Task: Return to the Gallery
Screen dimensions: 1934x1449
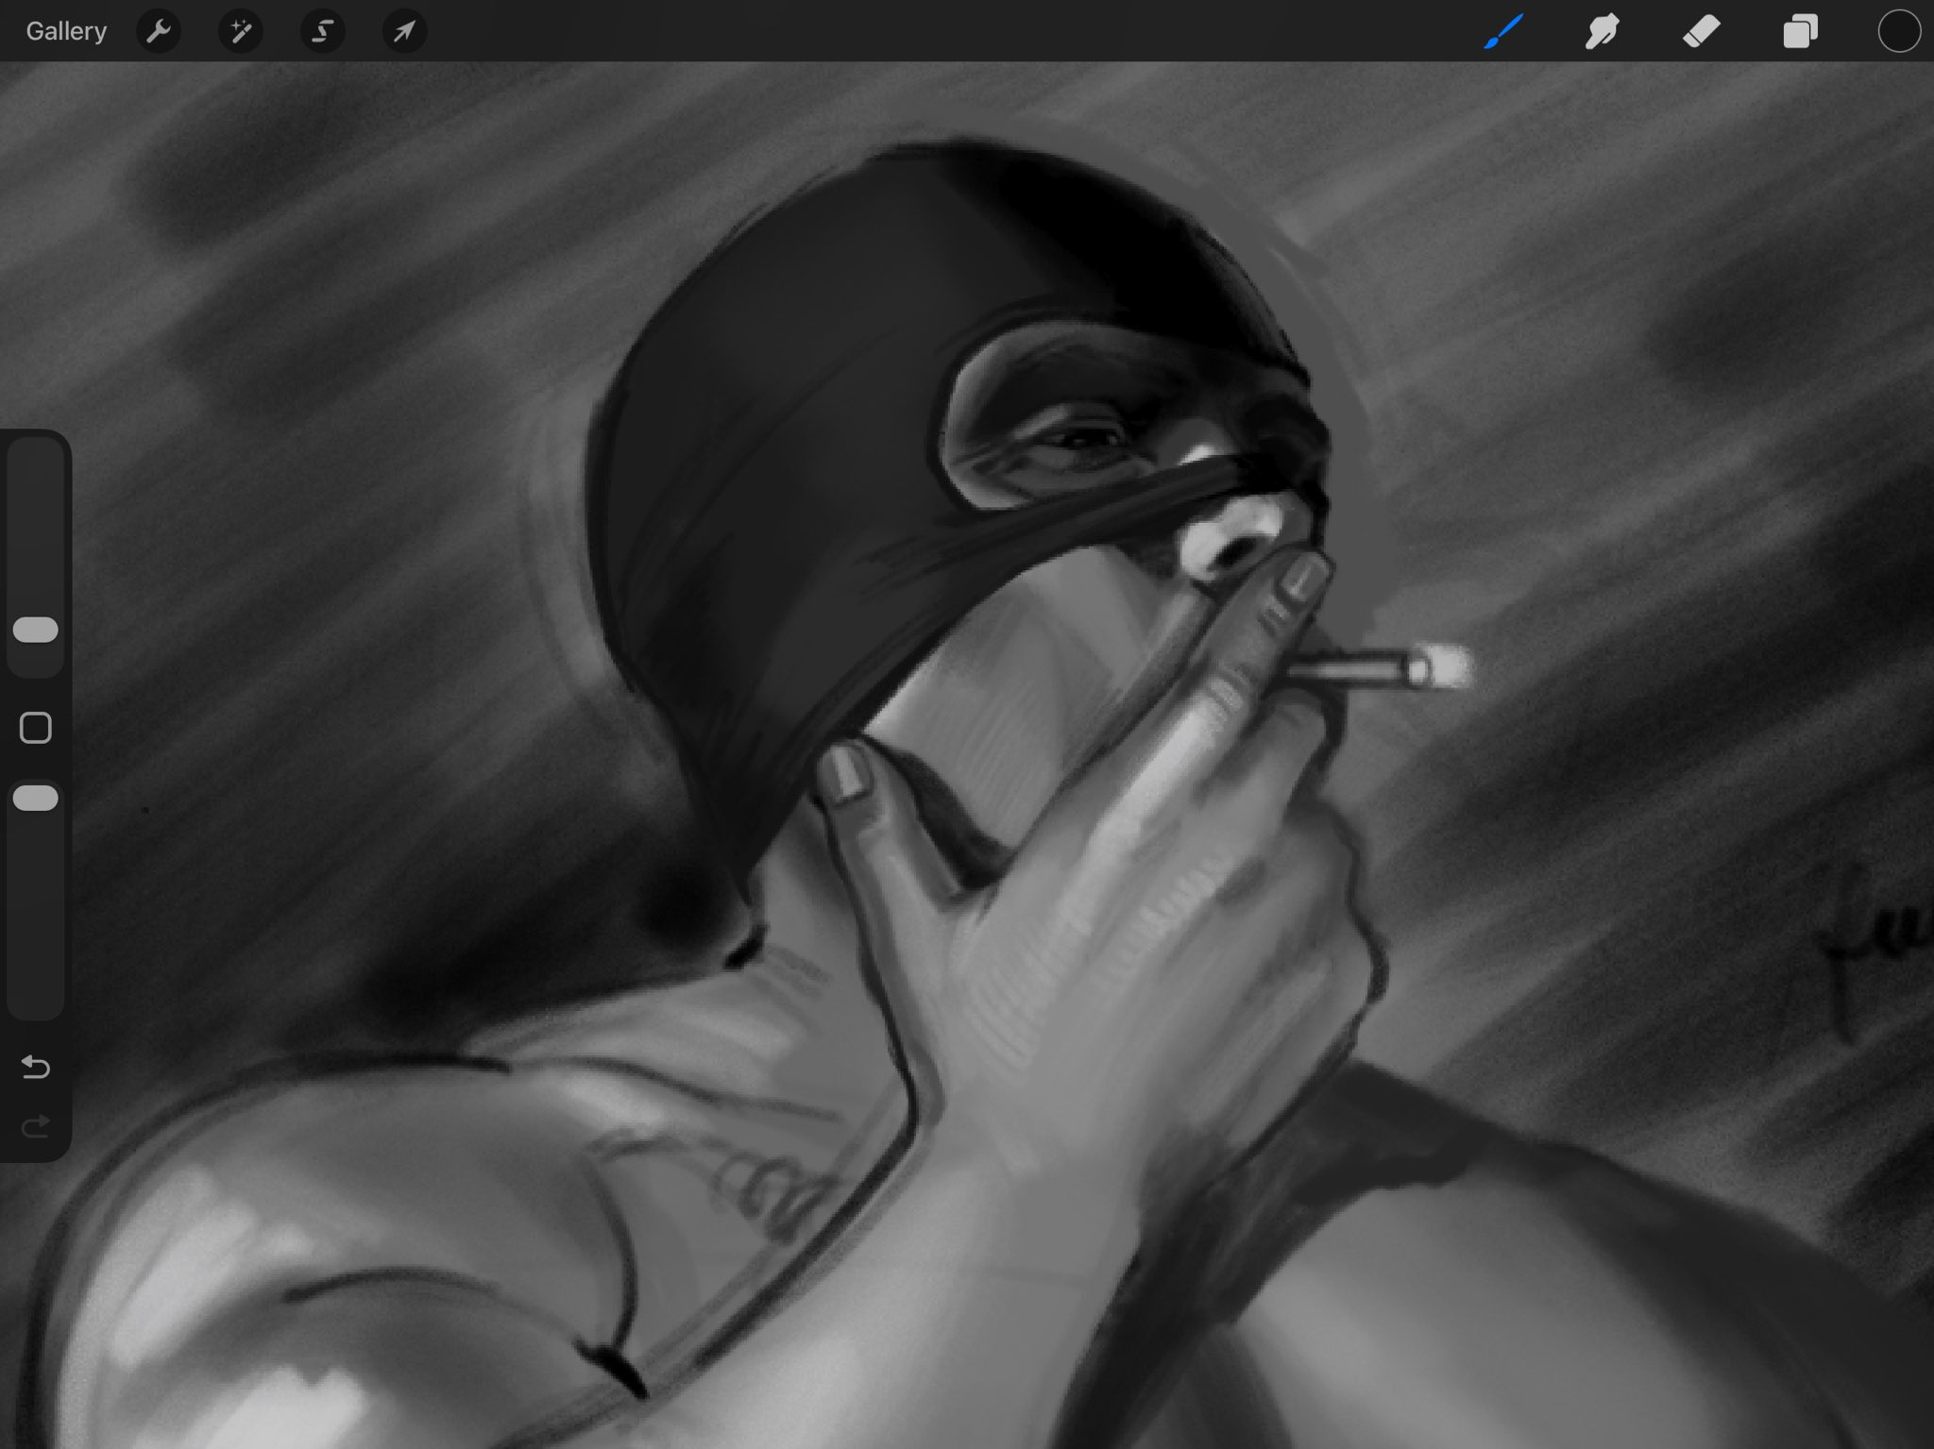Action: (66, 32)
